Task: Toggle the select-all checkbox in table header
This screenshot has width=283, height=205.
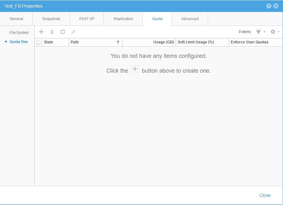Action: [x=38, y=42]
